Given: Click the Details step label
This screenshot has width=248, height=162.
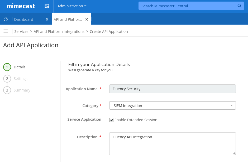Looking at the screenshot, I should (x=20, y=67).
